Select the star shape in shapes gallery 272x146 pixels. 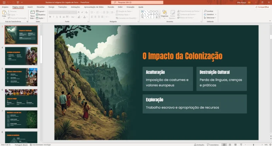(x=157, y=17)
